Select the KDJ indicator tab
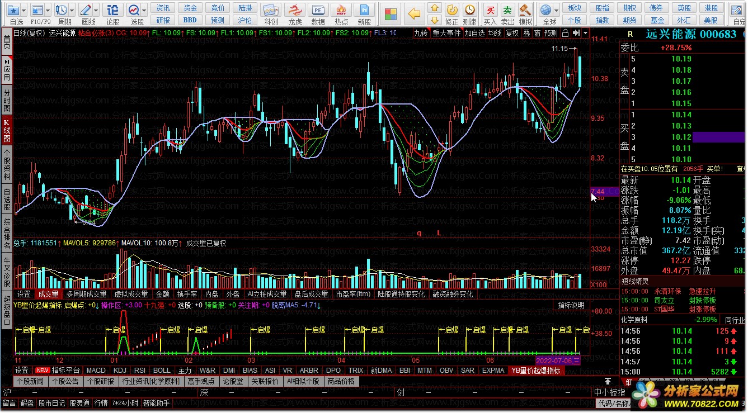The height and width of the screenshot is (413, 748). click(x=120, y=370)
